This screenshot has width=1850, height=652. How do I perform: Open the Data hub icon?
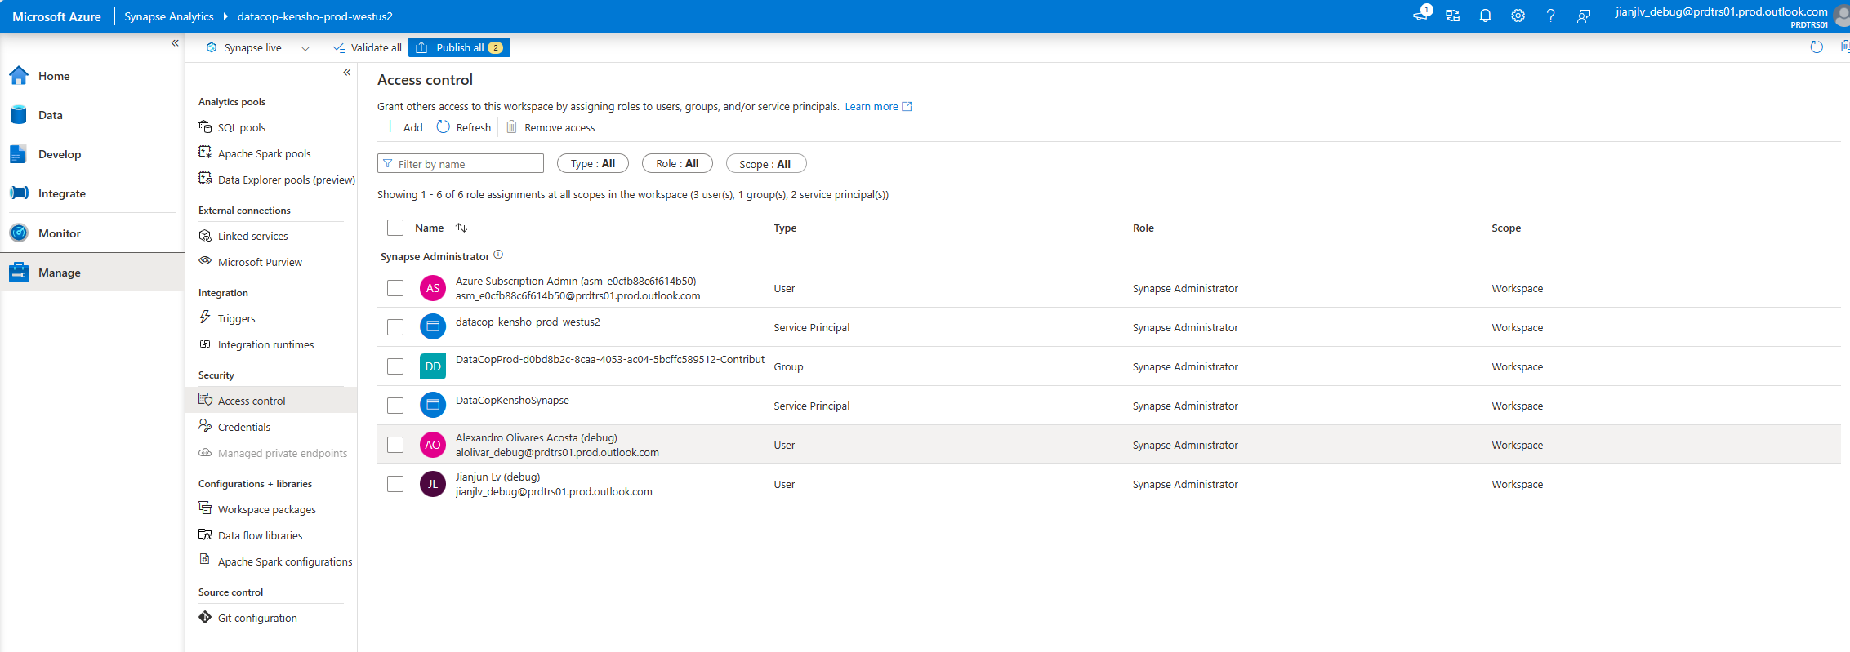[19, 115]
